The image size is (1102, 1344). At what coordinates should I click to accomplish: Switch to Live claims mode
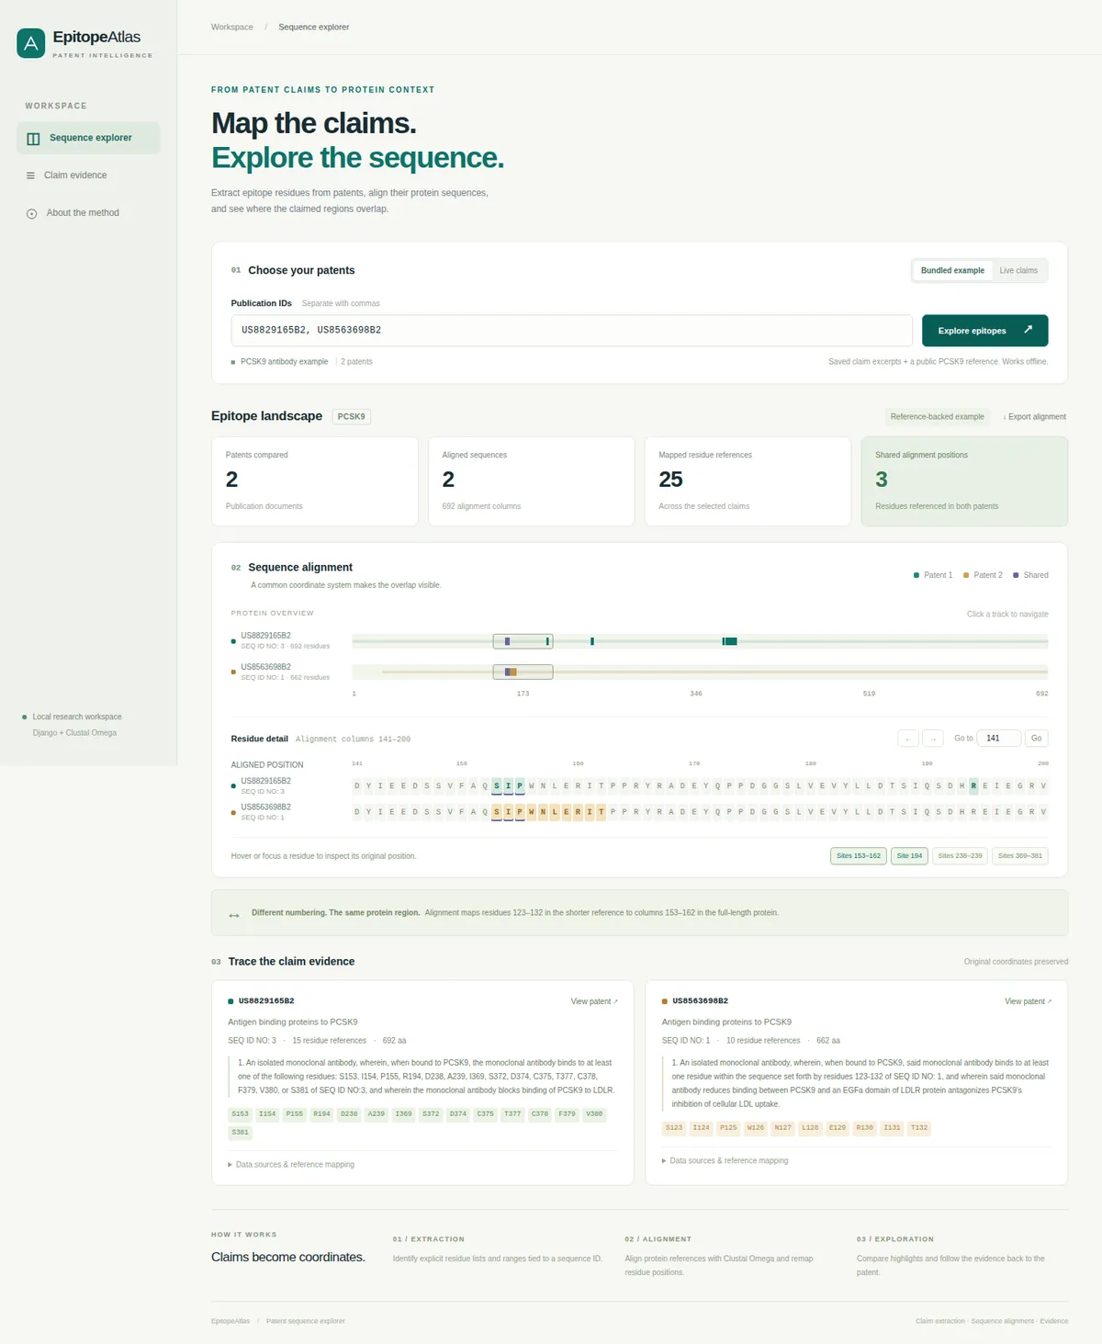(1018, 270)
